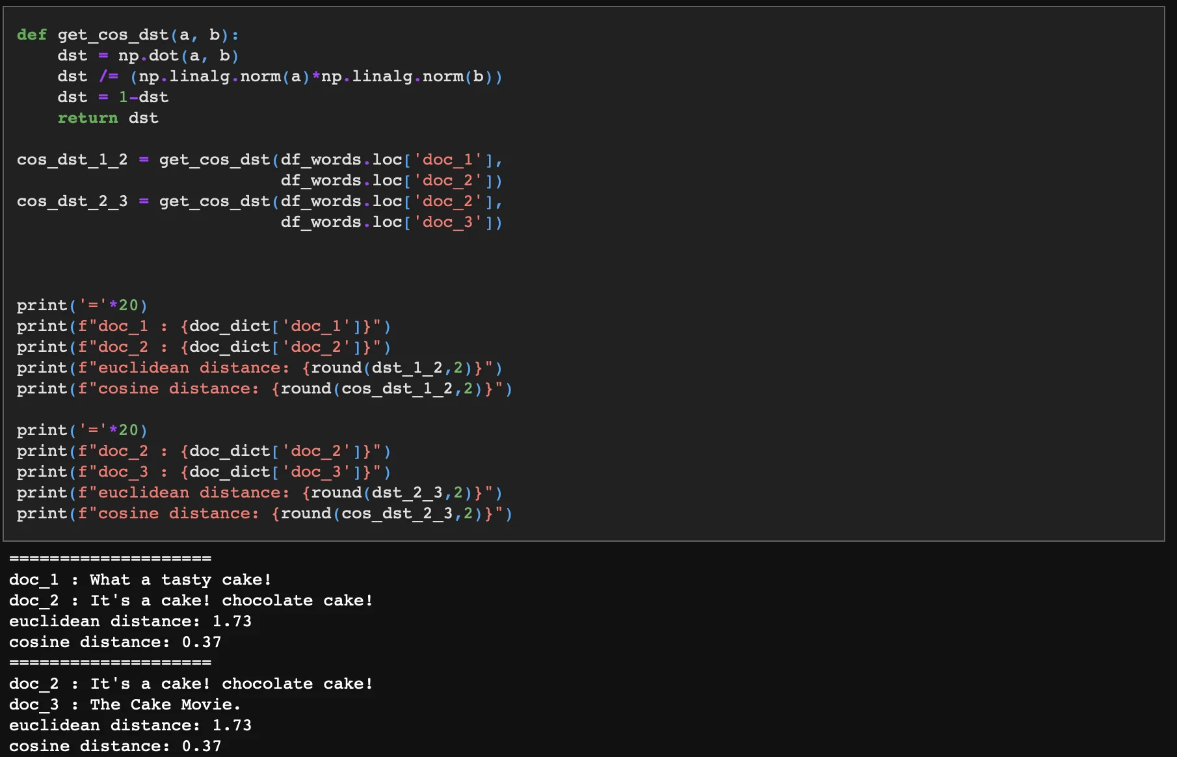This screenshot has height=757, width=1177.
Task: Click output line 'doc_3 : The Cake Movie.'
Action: pos(124,704)
